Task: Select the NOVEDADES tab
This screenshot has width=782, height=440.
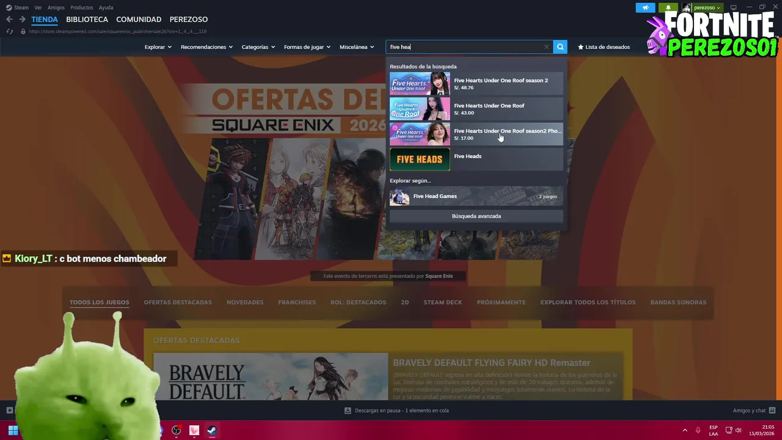Action: tap(245, 302)
